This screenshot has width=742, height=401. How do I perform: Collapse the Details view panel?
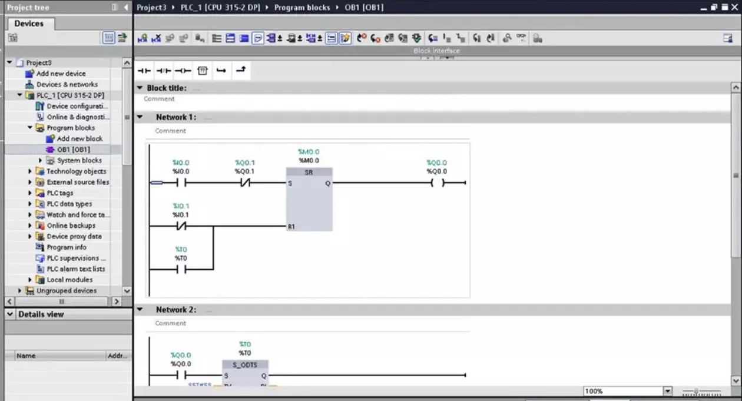(10, 314)
